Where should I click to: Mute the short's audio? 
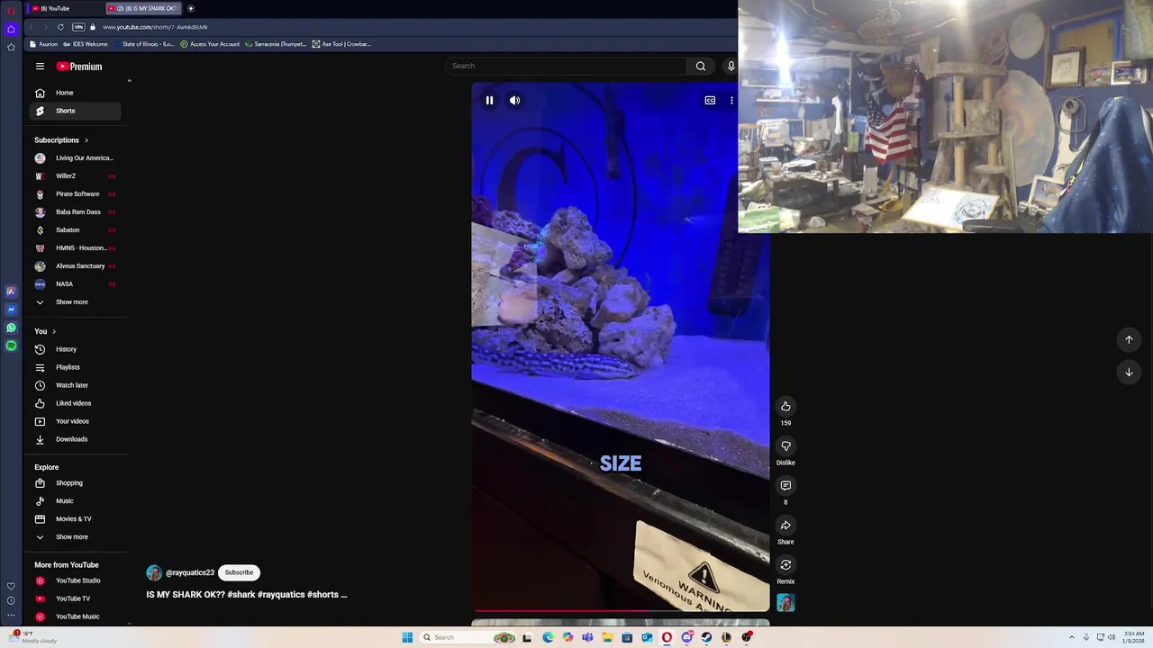pyautogui.click(x=514, y=100)
